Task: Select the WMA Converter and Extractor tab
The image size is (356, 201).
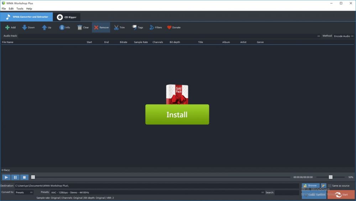Action: 27,17
